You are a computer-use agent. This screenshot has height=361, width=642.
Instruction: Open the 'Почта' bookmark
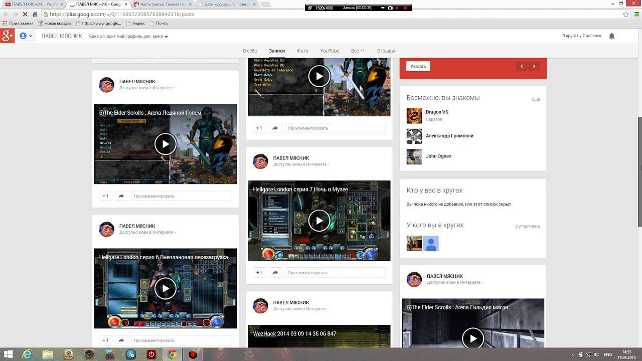(x=158, y=24)
